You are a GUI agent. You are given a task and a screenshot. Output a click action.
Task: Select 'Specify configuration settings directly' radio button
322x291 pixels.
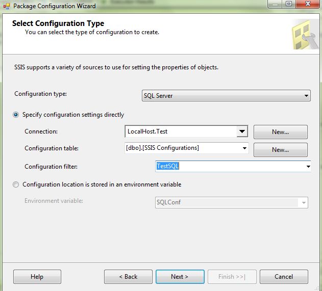(x=16, y=115)
